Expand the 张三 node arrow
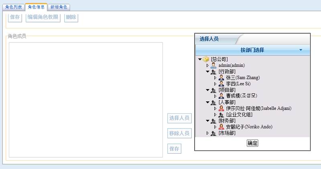The height and width of the screenshot is (169, 321). (x=215, y=78)
